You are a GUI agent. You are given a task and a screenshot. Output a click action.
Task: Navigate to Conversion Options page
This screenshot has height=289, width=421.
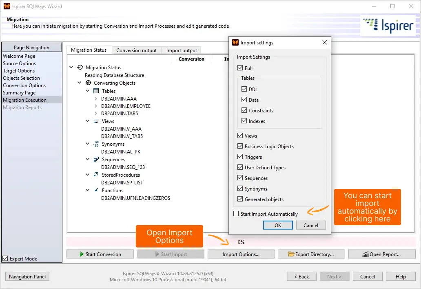pos(24,85)
